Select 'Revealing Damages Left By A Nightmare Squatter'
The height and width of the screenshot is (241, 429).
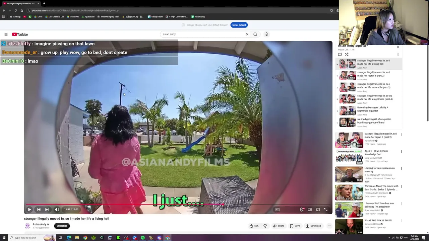(x=369, y=110)
